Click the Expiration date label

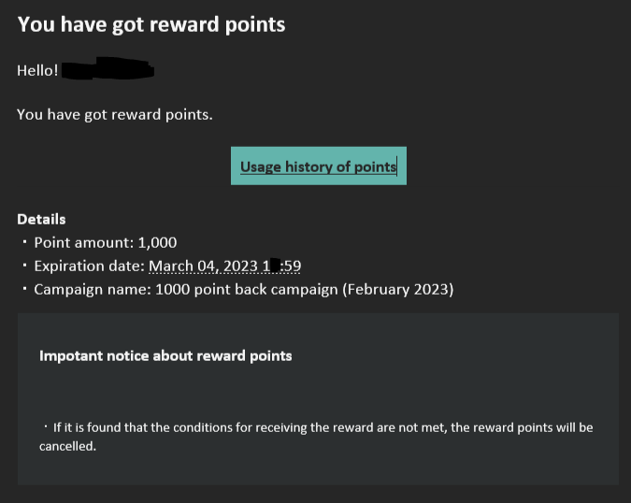click(x=89, y=266)
